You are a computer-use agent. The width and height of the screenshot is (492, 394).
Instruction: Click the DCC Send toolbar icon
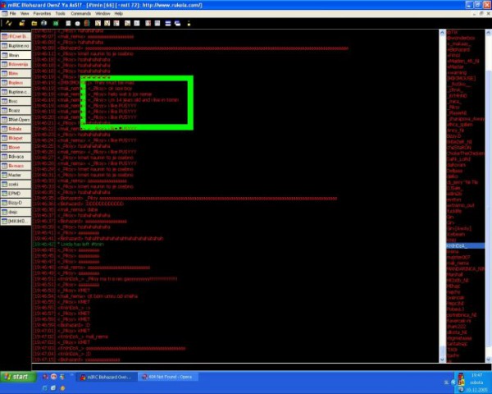click(x=98, y=23)
